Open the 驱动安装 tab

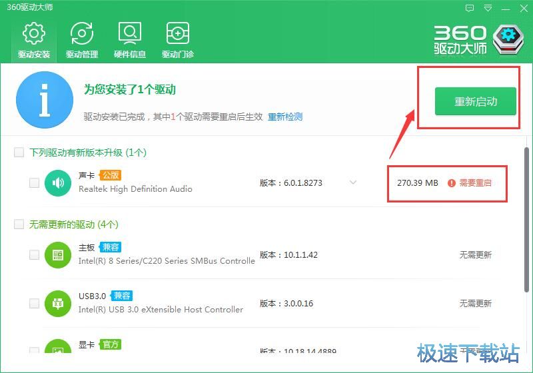coord(34,40)
